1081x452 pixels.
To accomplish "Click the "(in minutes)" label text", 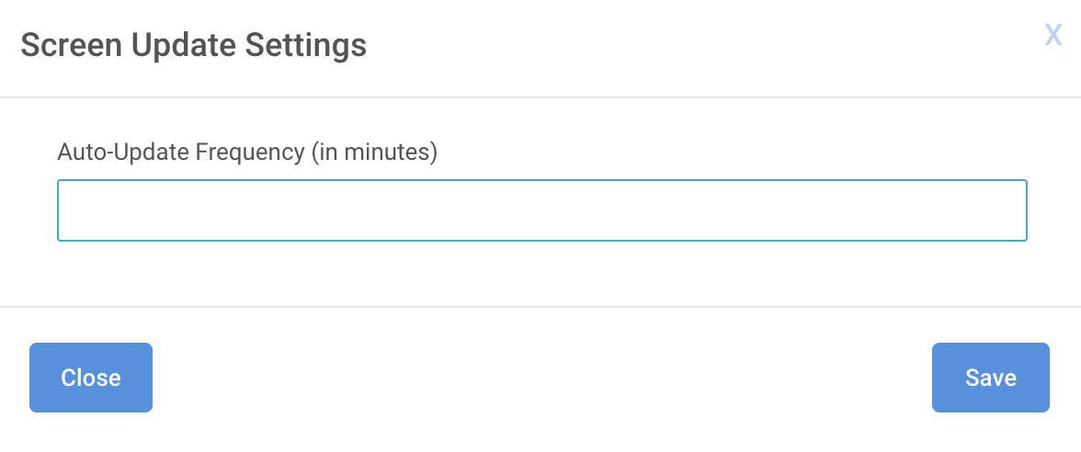I will [x=374, y=152].
